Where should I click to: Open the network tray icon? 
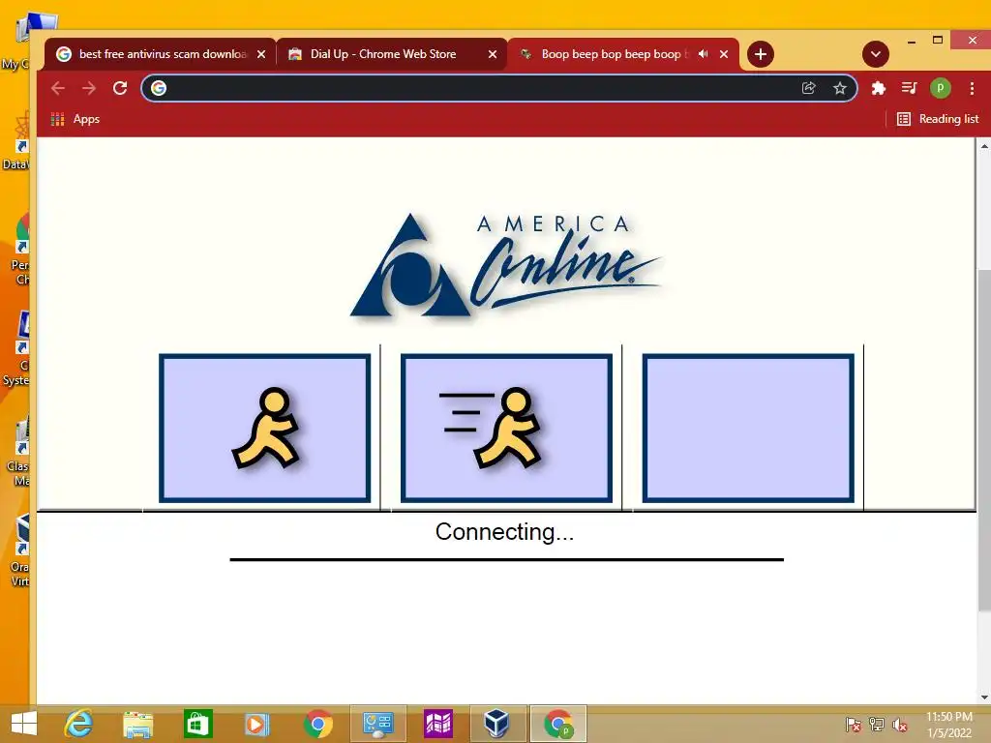(x=877, y=725)
